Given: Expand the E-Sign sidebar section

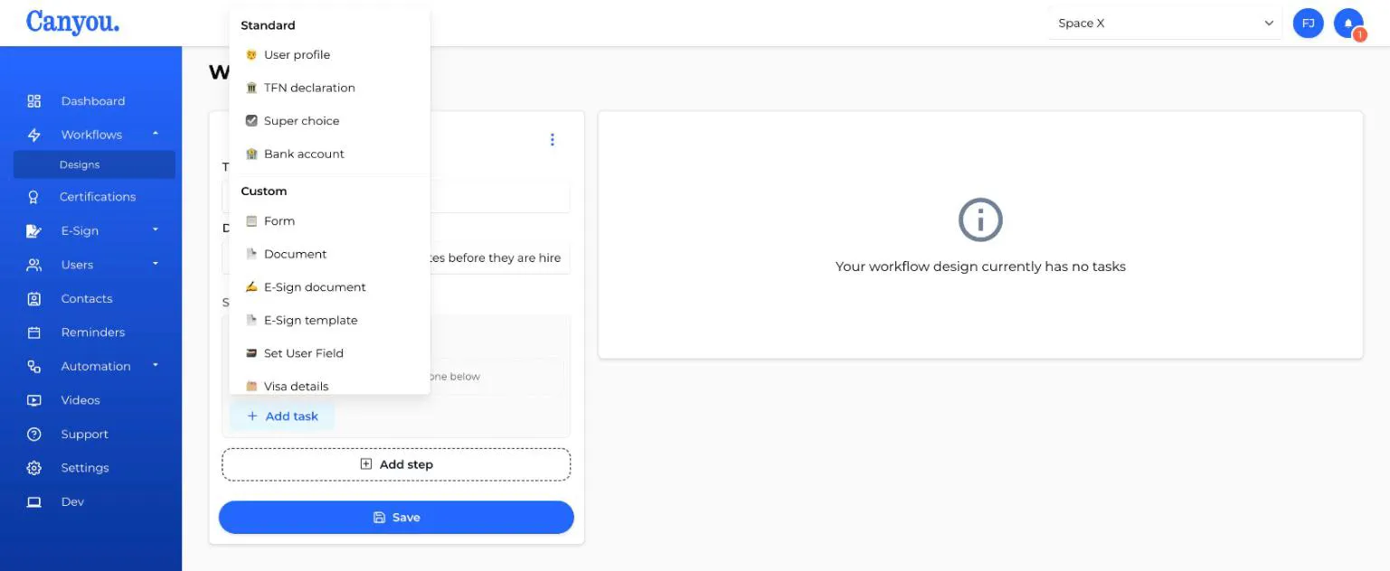Looking at the screenshot, I should (x=156, y=230).
